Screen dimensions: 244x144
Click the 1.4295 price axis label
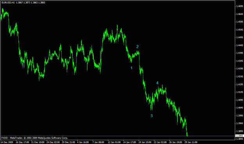(x=240, y=69)
